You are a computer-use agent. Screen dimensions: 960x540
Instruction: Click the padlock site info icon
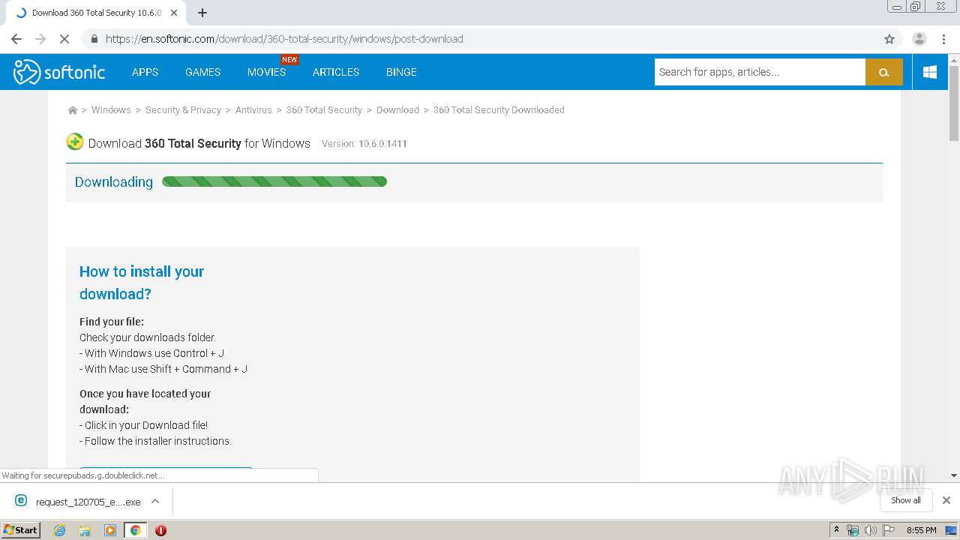[x=94, y=39]
